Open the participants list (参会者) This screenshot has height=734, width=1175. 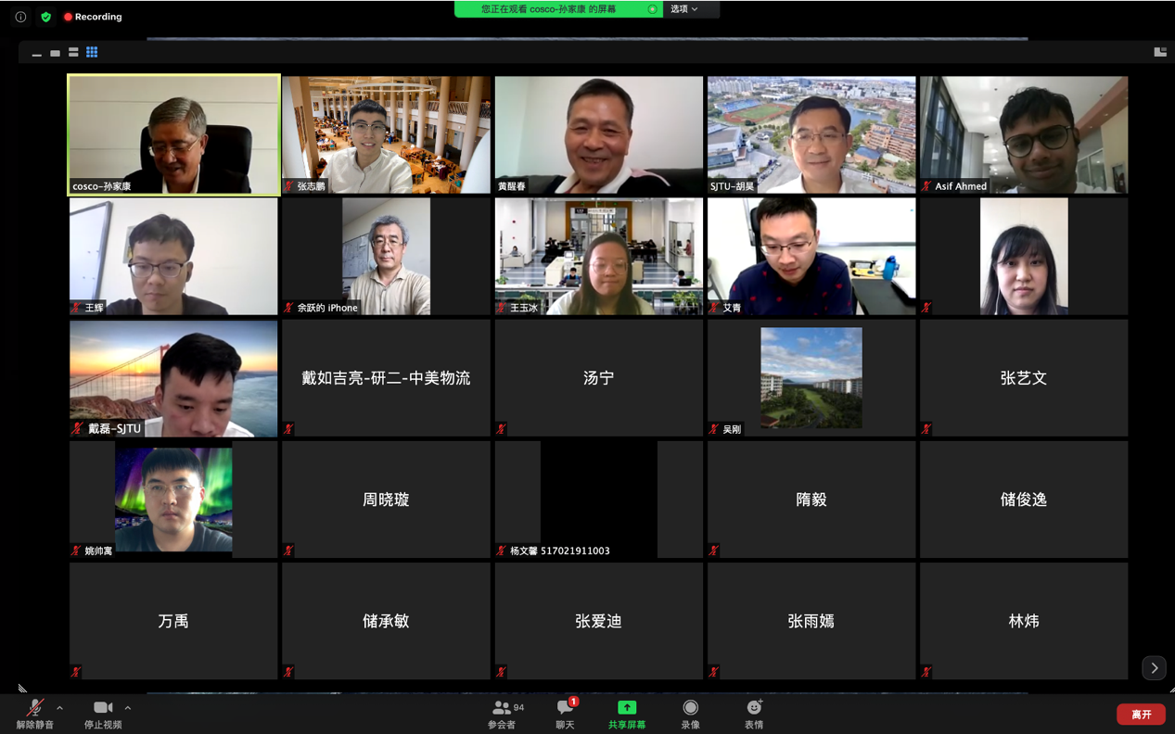[x=503, y=714]
